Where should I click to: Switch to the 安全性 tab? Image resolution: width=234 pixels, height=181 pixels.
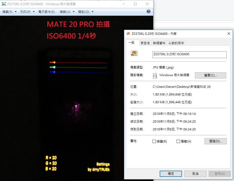click(145, 43)
